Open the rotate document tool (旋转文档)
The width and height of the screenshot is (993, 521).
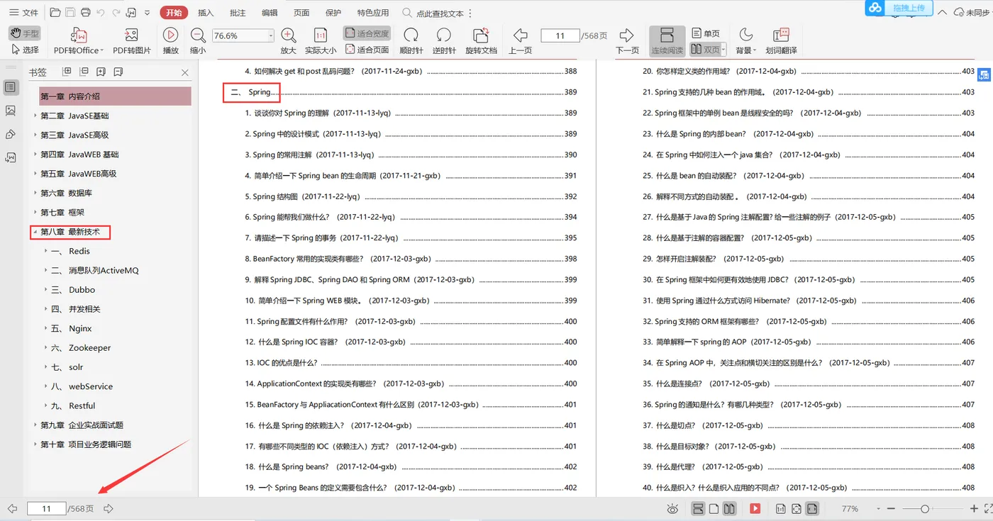[x=481, y=41]
